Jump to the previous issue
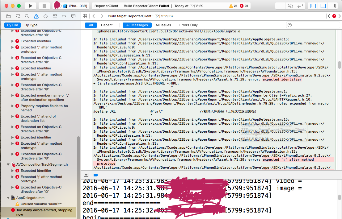Viewport: 342px width, 219px height. [329, 16]
